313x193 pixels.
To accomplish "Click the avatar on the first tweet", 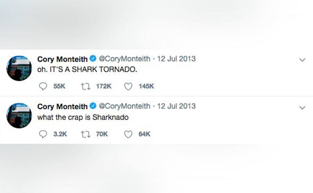I will pyautogui.click(x=19, y=68).
